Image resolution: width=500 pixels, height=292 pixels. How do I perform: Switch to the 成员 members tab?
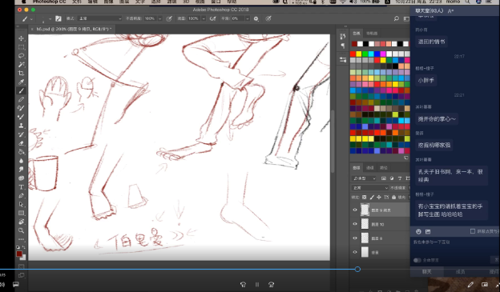click(x=460, y=272)
